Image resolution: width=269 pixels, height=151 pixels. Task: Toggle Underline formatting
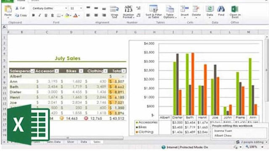pos(46,16)
